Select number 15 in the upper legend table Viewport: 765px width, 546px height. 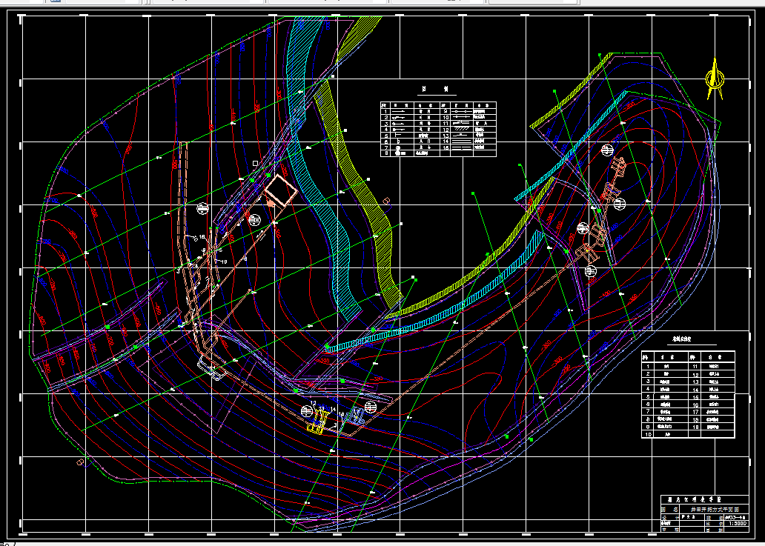pos(445,147)
